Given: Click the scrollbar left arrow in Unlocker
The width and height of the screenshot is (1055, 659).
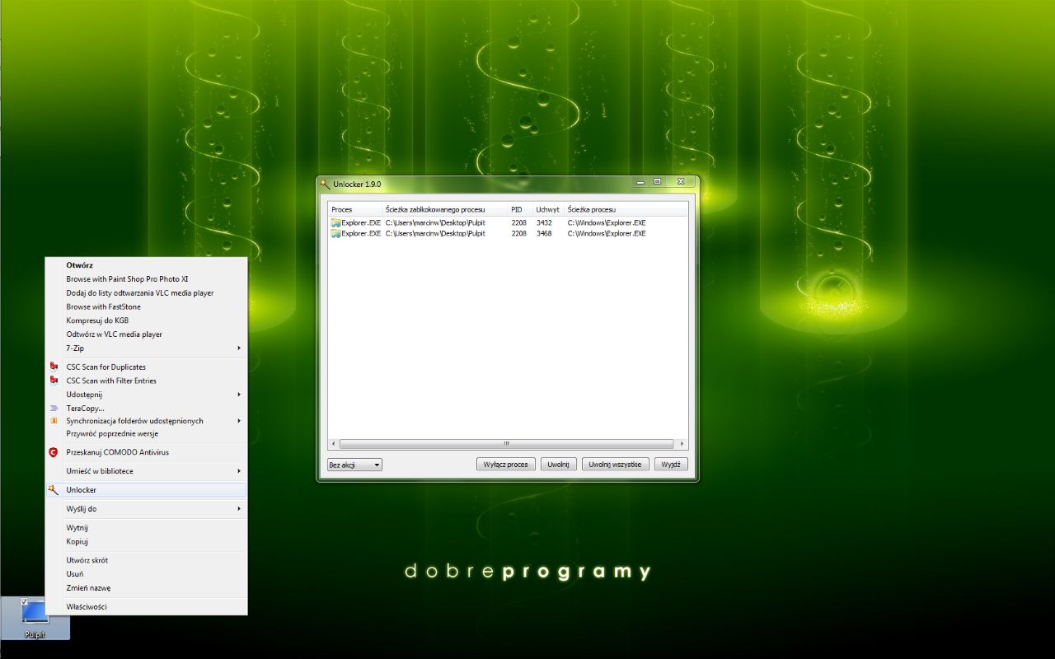Looking at the screenshot, I should 333,444.
